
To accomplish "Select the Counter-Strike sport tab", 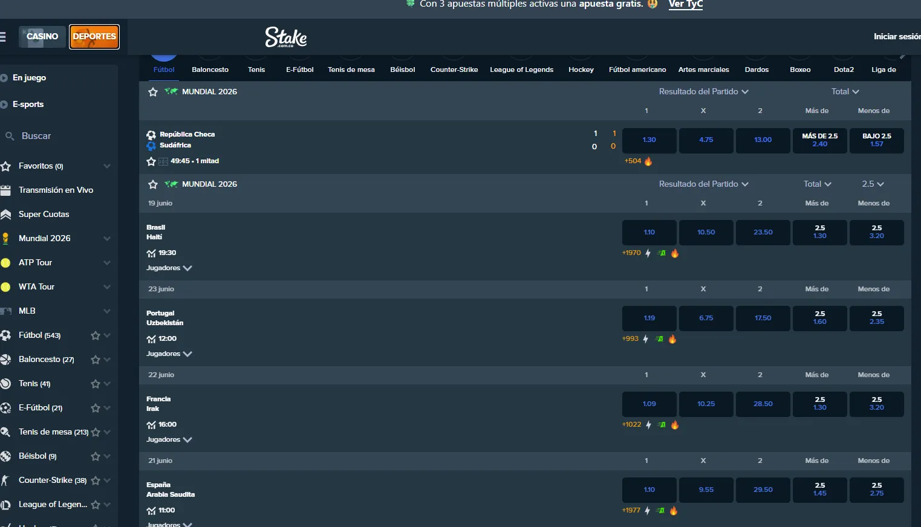I will coord(454,70).
